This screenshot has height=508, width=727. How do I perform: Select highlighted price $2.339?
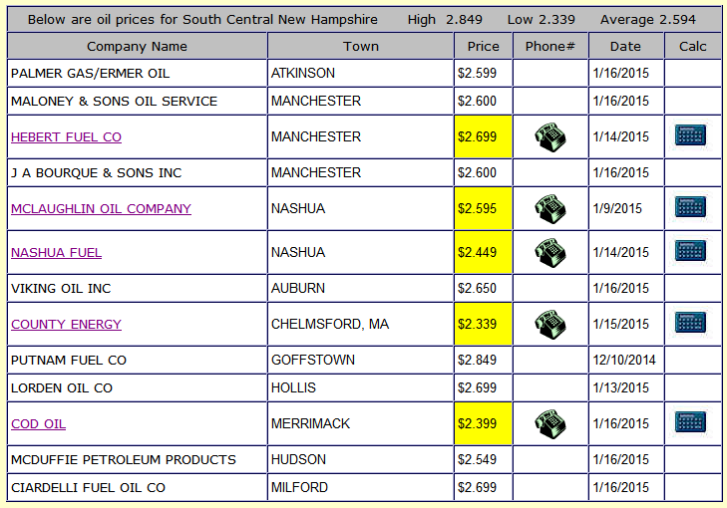pyautogui.click(x=483, y=324)
